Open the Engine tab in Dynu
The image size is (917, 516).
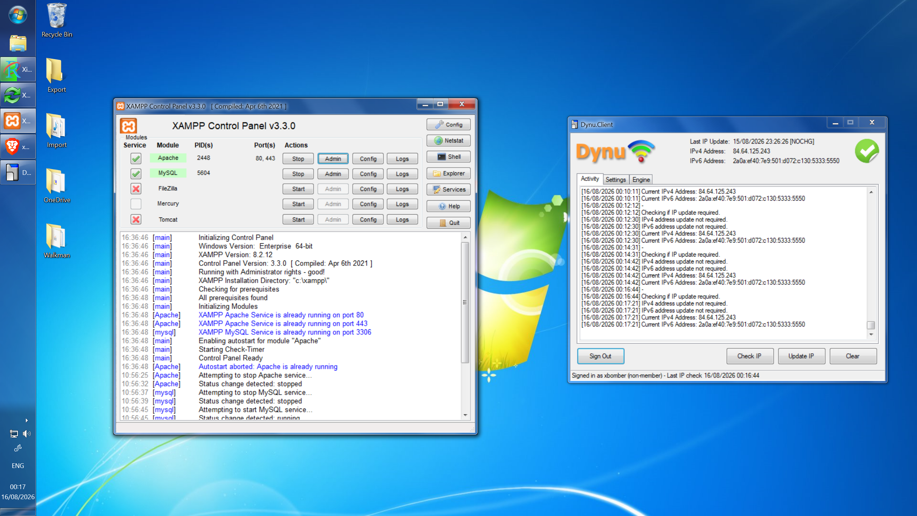tap(641, 180)
